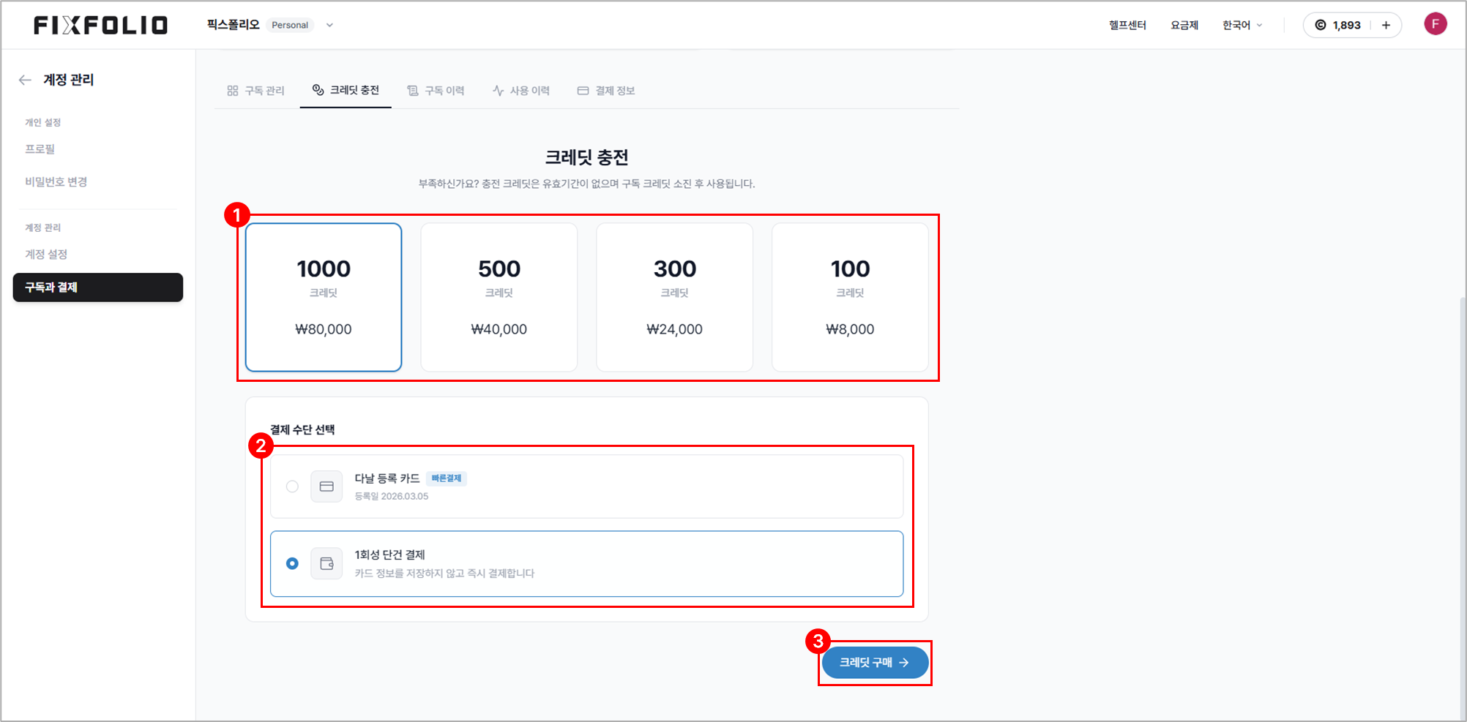Click the card icon for 다날 등록 카드

coord(326,486)
